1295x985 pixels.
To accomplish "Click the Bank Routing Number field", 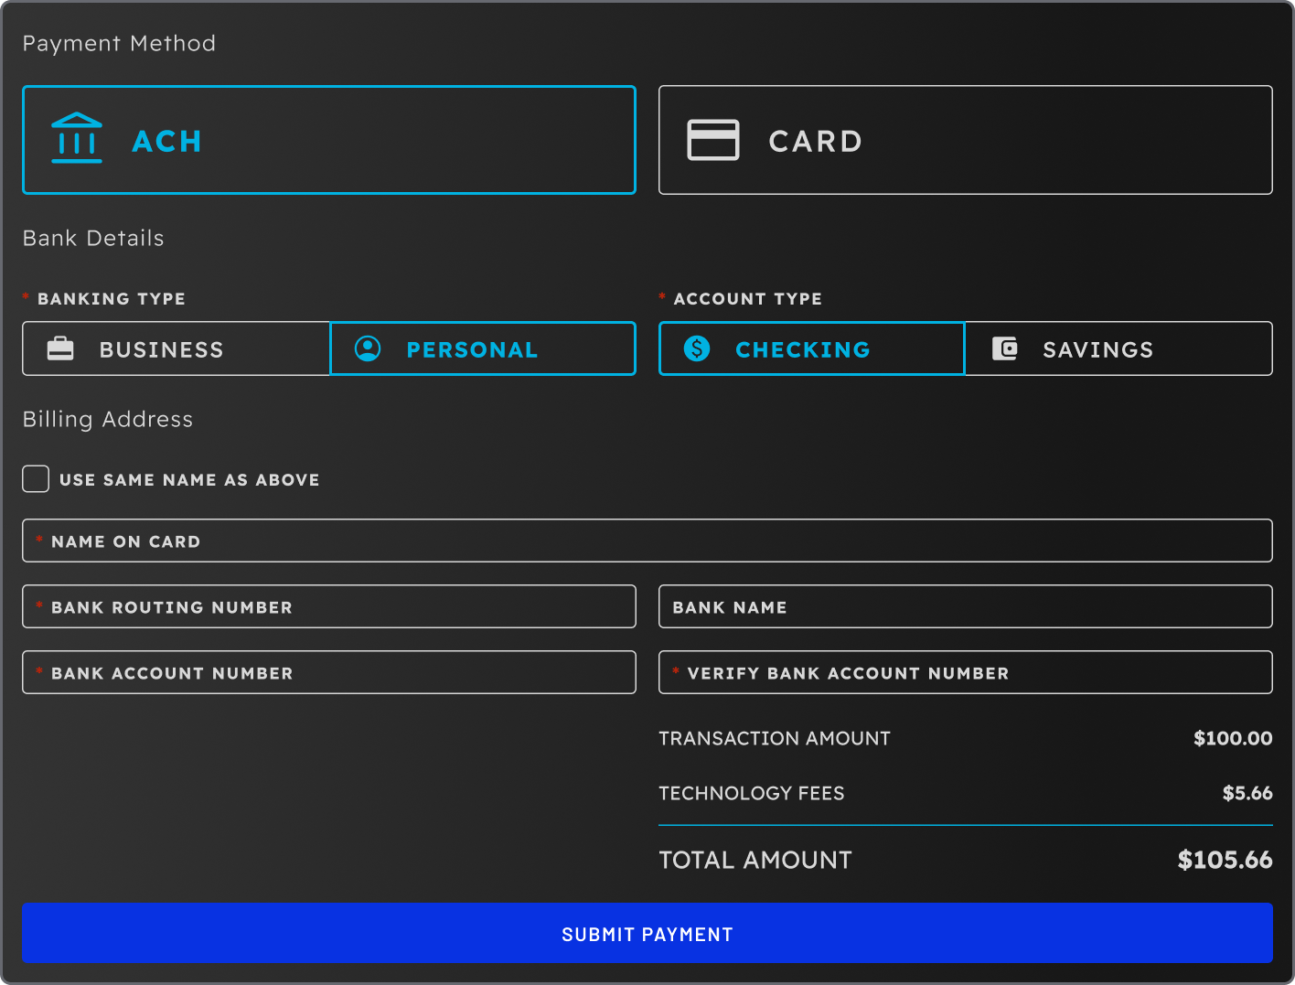I will click(329, 606).
